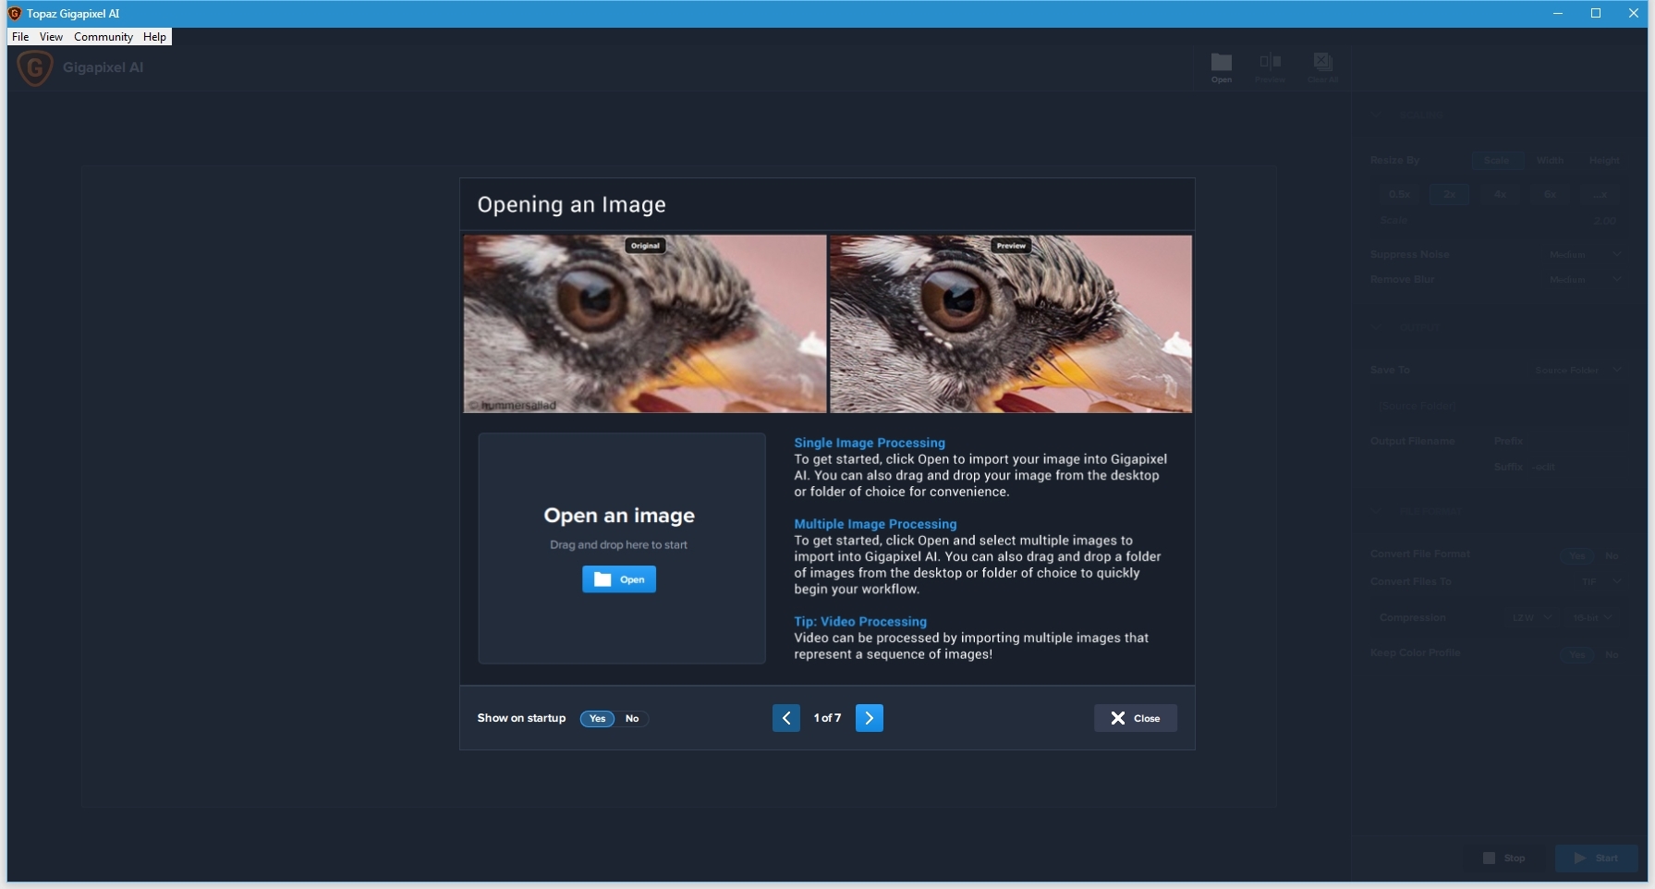Go to the next tutorial page
This screenshot has height=889, width=1655.
[870, 718]
